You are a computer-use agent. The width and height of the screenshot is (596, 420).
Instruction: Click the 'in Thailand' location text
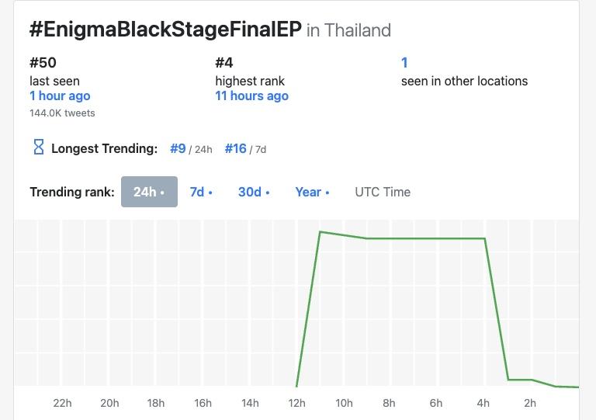(x=348, y=30)
